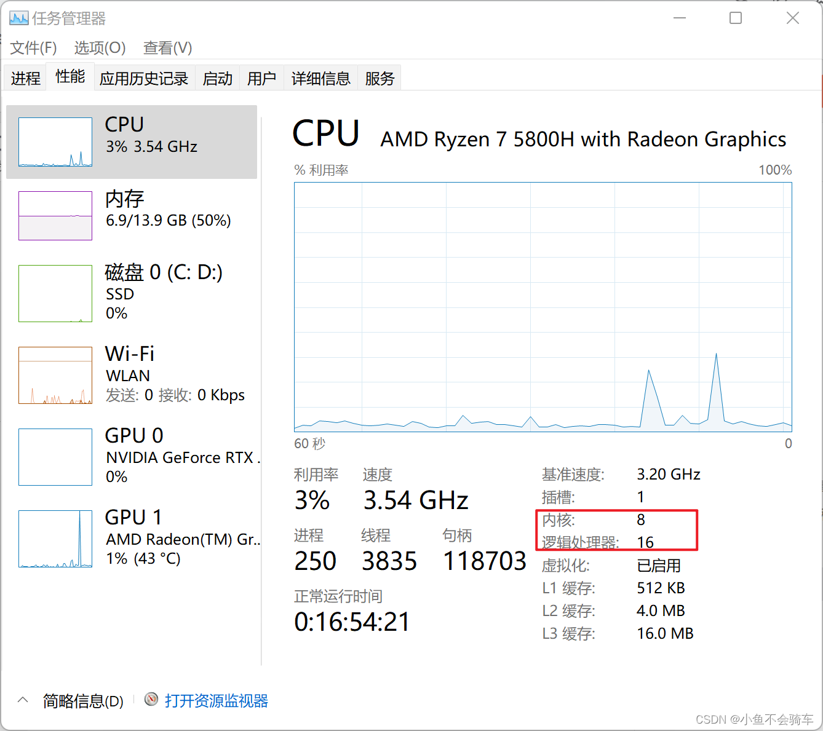Select the 磁盘 0 disk graph thumbnail
Image resolution: width=823 pixels, height=731 pixels.
55,293
